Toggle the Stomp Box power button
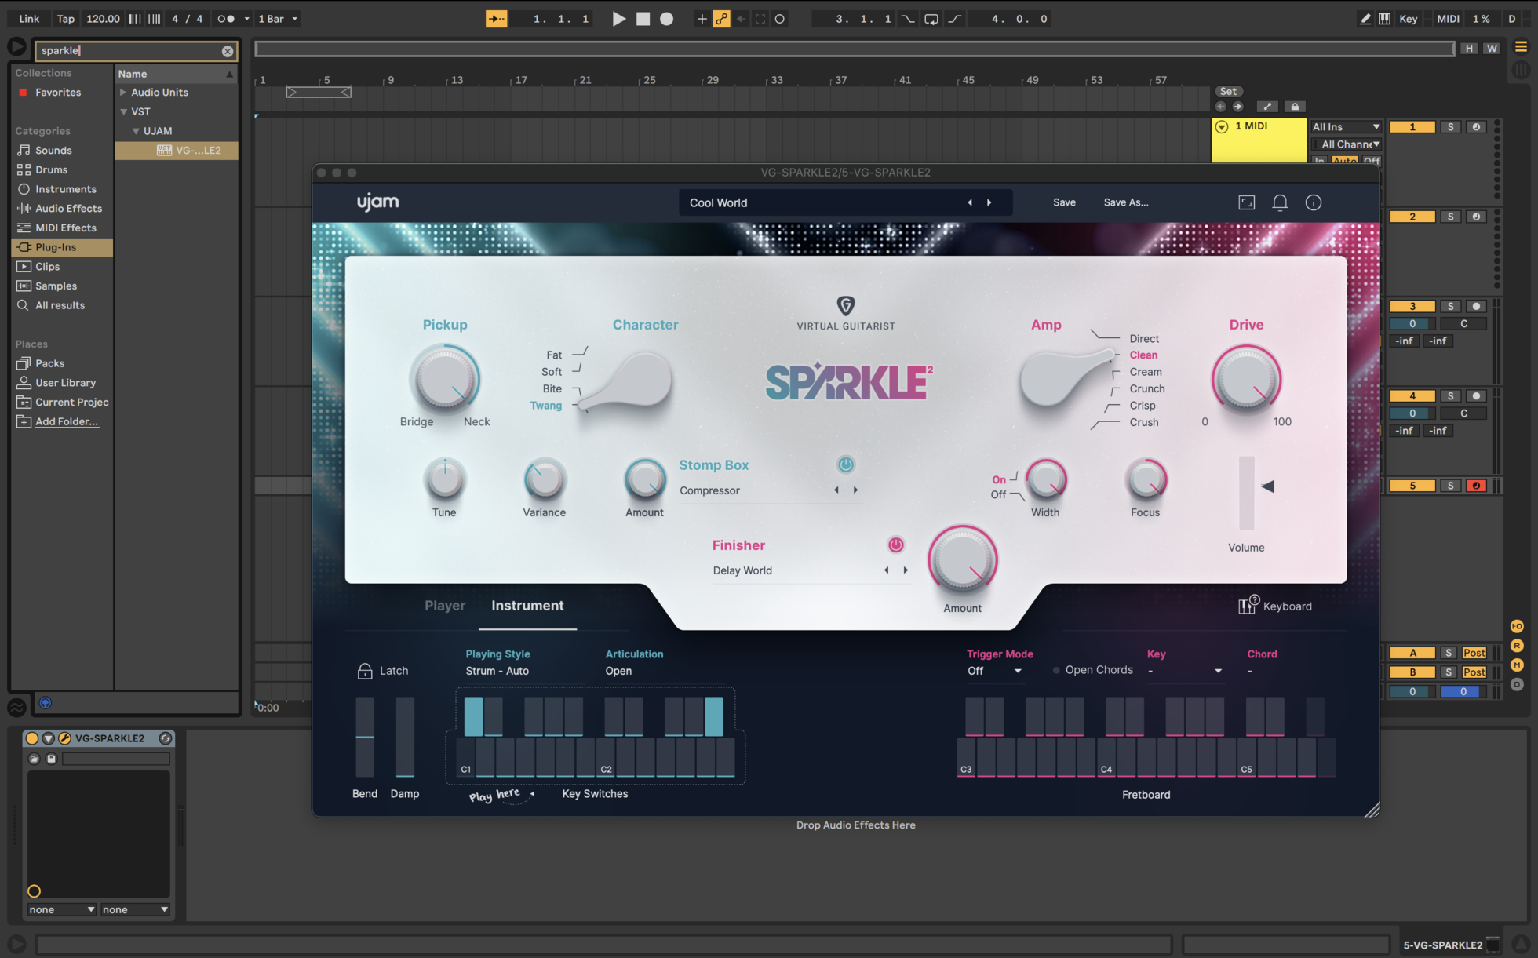This screenshot has width=1538, height=958. point(846,464)
